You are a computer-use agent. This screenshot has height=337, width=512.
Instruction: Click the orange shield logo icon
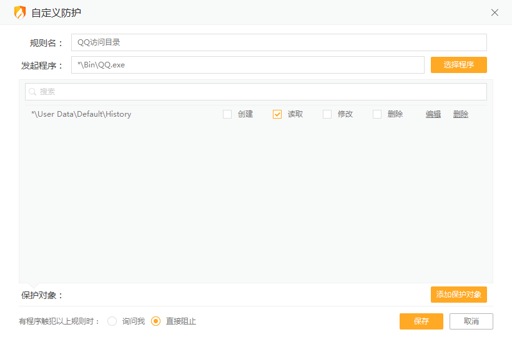coord(20,12)
